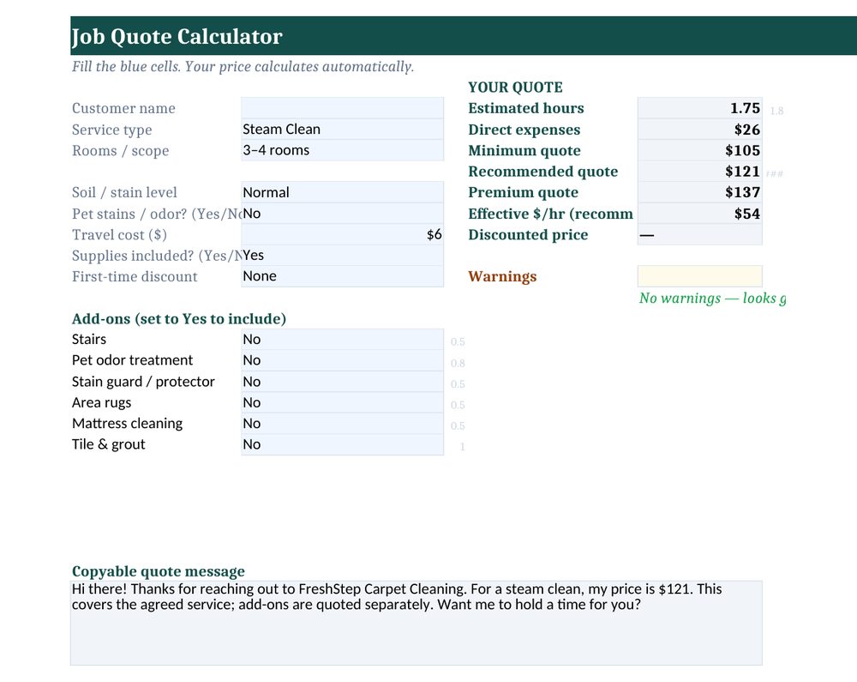Viewport: 857px width, 682px height.
Task: Click the 'First-time discount' label
Action: pyautogui.click(x=135, y=276)
